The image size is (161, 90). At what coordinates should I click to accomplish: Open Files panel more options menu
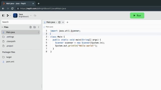38,27
